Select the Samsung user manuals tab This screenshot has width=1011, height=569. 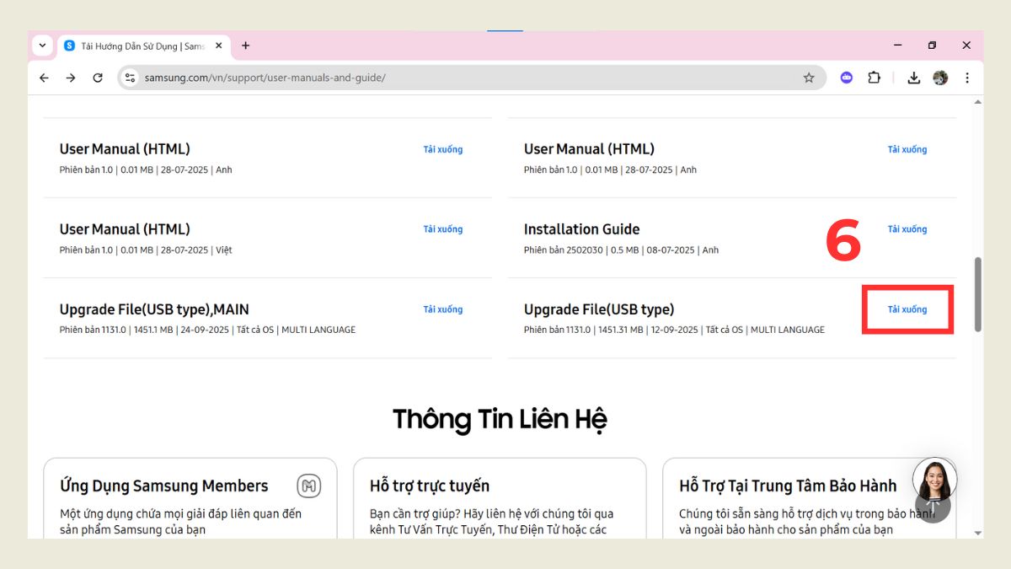tap(142, 46)
